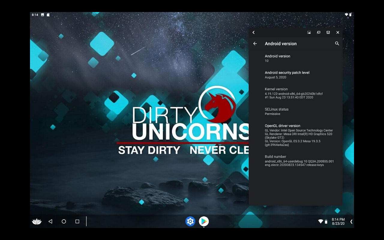Tap the taskbar Home circle button
The width and height of the screenshot is (384, 240).
point(64,221)
